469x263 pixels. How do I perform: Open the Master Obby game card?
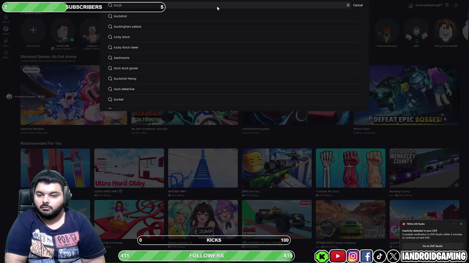pos(203,168)
